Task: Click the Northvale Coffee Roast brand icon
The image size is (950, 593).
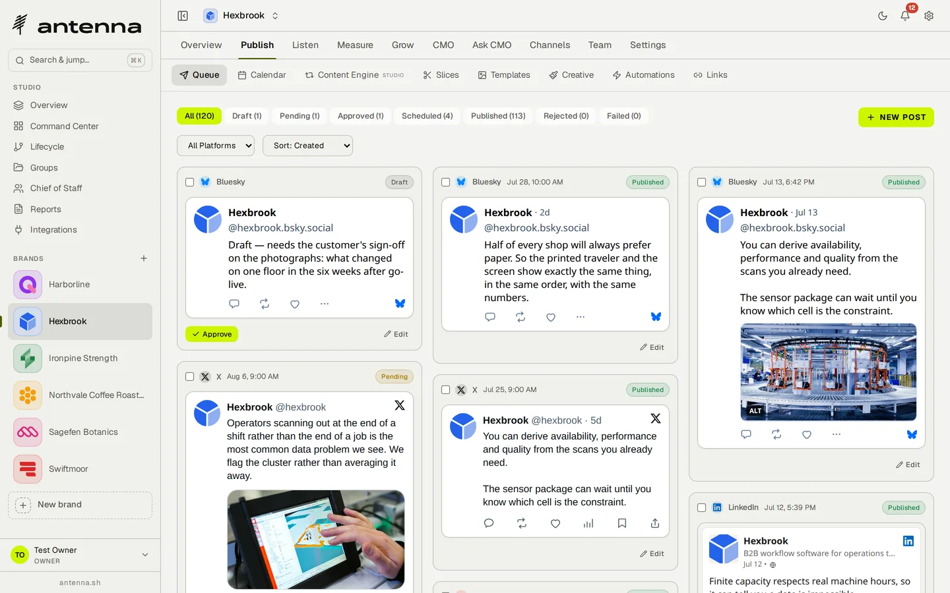Action: (x=28, y=395)
